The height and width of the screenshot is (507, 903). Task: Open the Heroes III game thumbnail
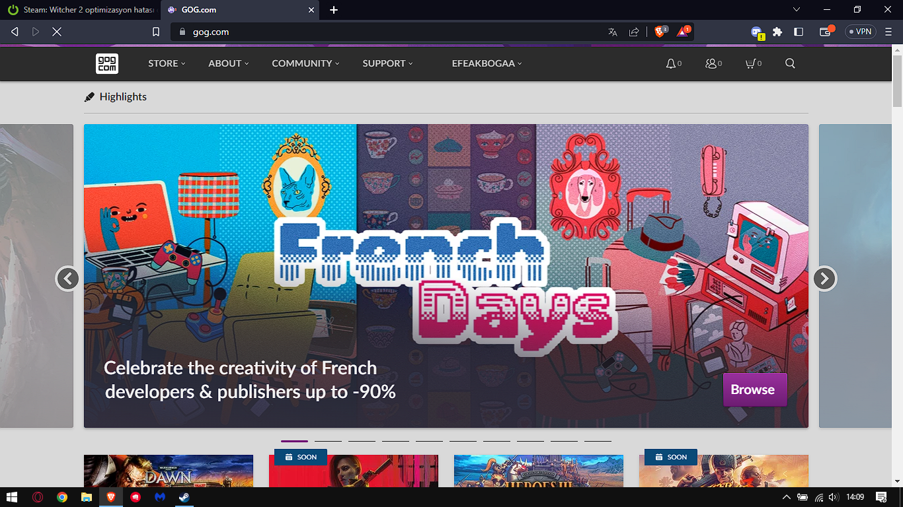coord(539,471)
